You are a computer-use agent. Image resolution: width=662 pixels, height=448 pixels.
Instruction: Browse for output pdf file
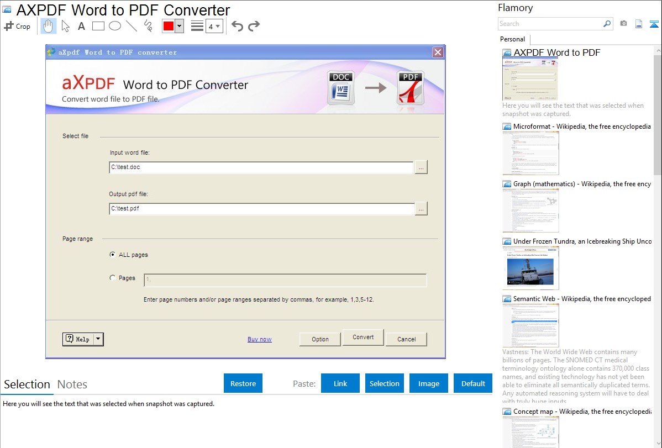(421, 209)
